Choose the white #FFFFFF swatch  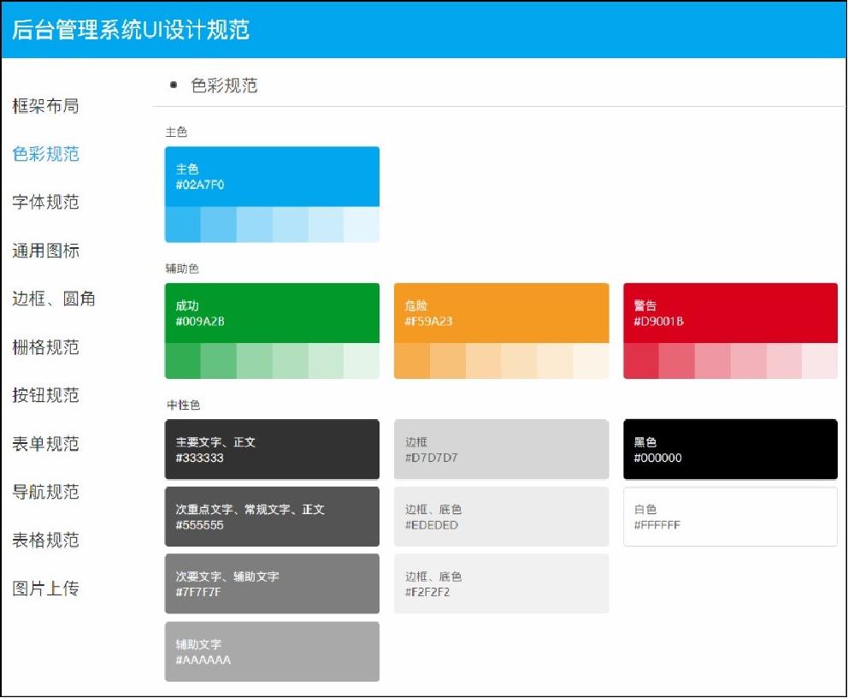(x=730, y=517)
